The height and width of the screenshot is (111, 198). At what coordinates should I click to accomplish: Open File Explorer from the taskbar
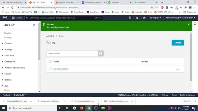103,108
